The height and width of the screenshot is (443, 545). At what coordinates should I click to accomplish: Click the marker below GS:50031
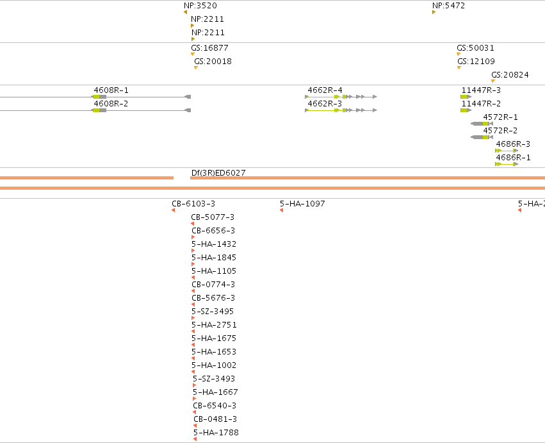(459, 54)
